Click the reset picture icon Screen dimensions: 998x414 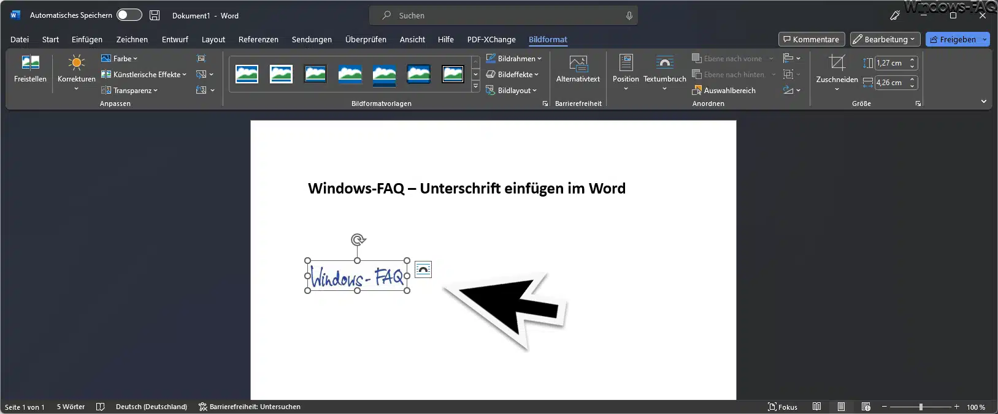coord(201,90)
